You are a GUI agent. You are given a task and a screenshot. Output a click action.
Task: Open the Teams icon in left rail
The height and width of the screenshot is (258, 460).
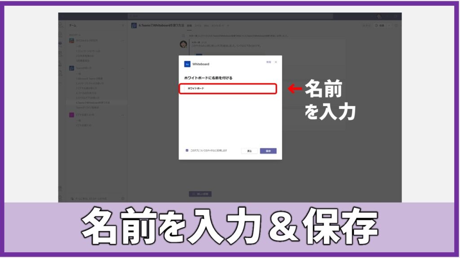61,43
